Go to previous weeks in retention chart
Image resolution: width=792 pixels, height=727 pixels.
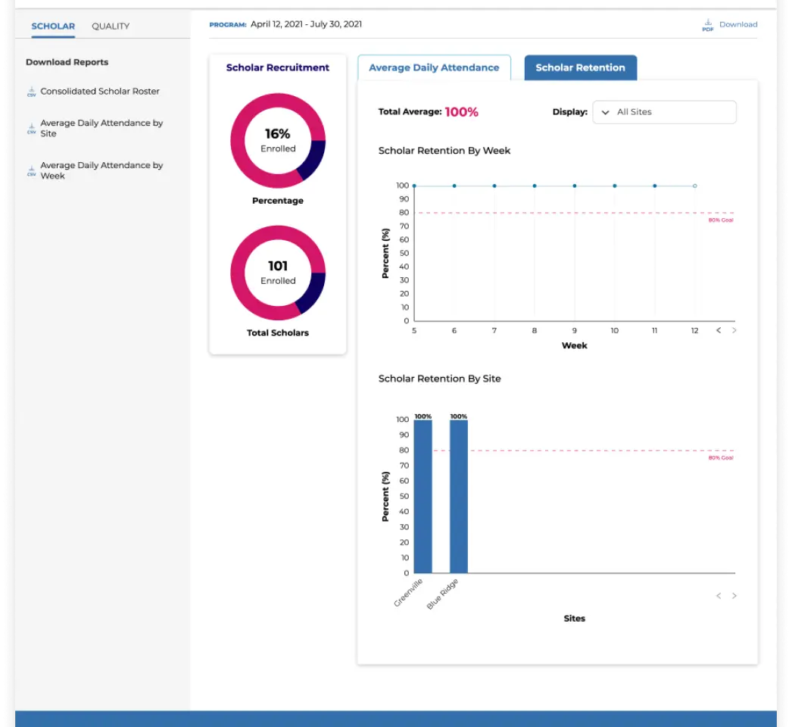719,330
